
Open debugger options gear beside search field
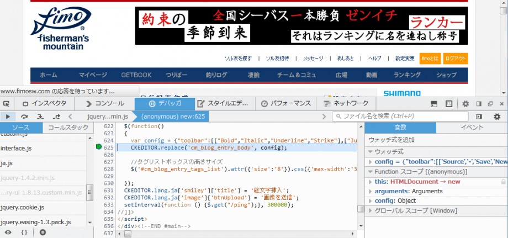[496, 117]
